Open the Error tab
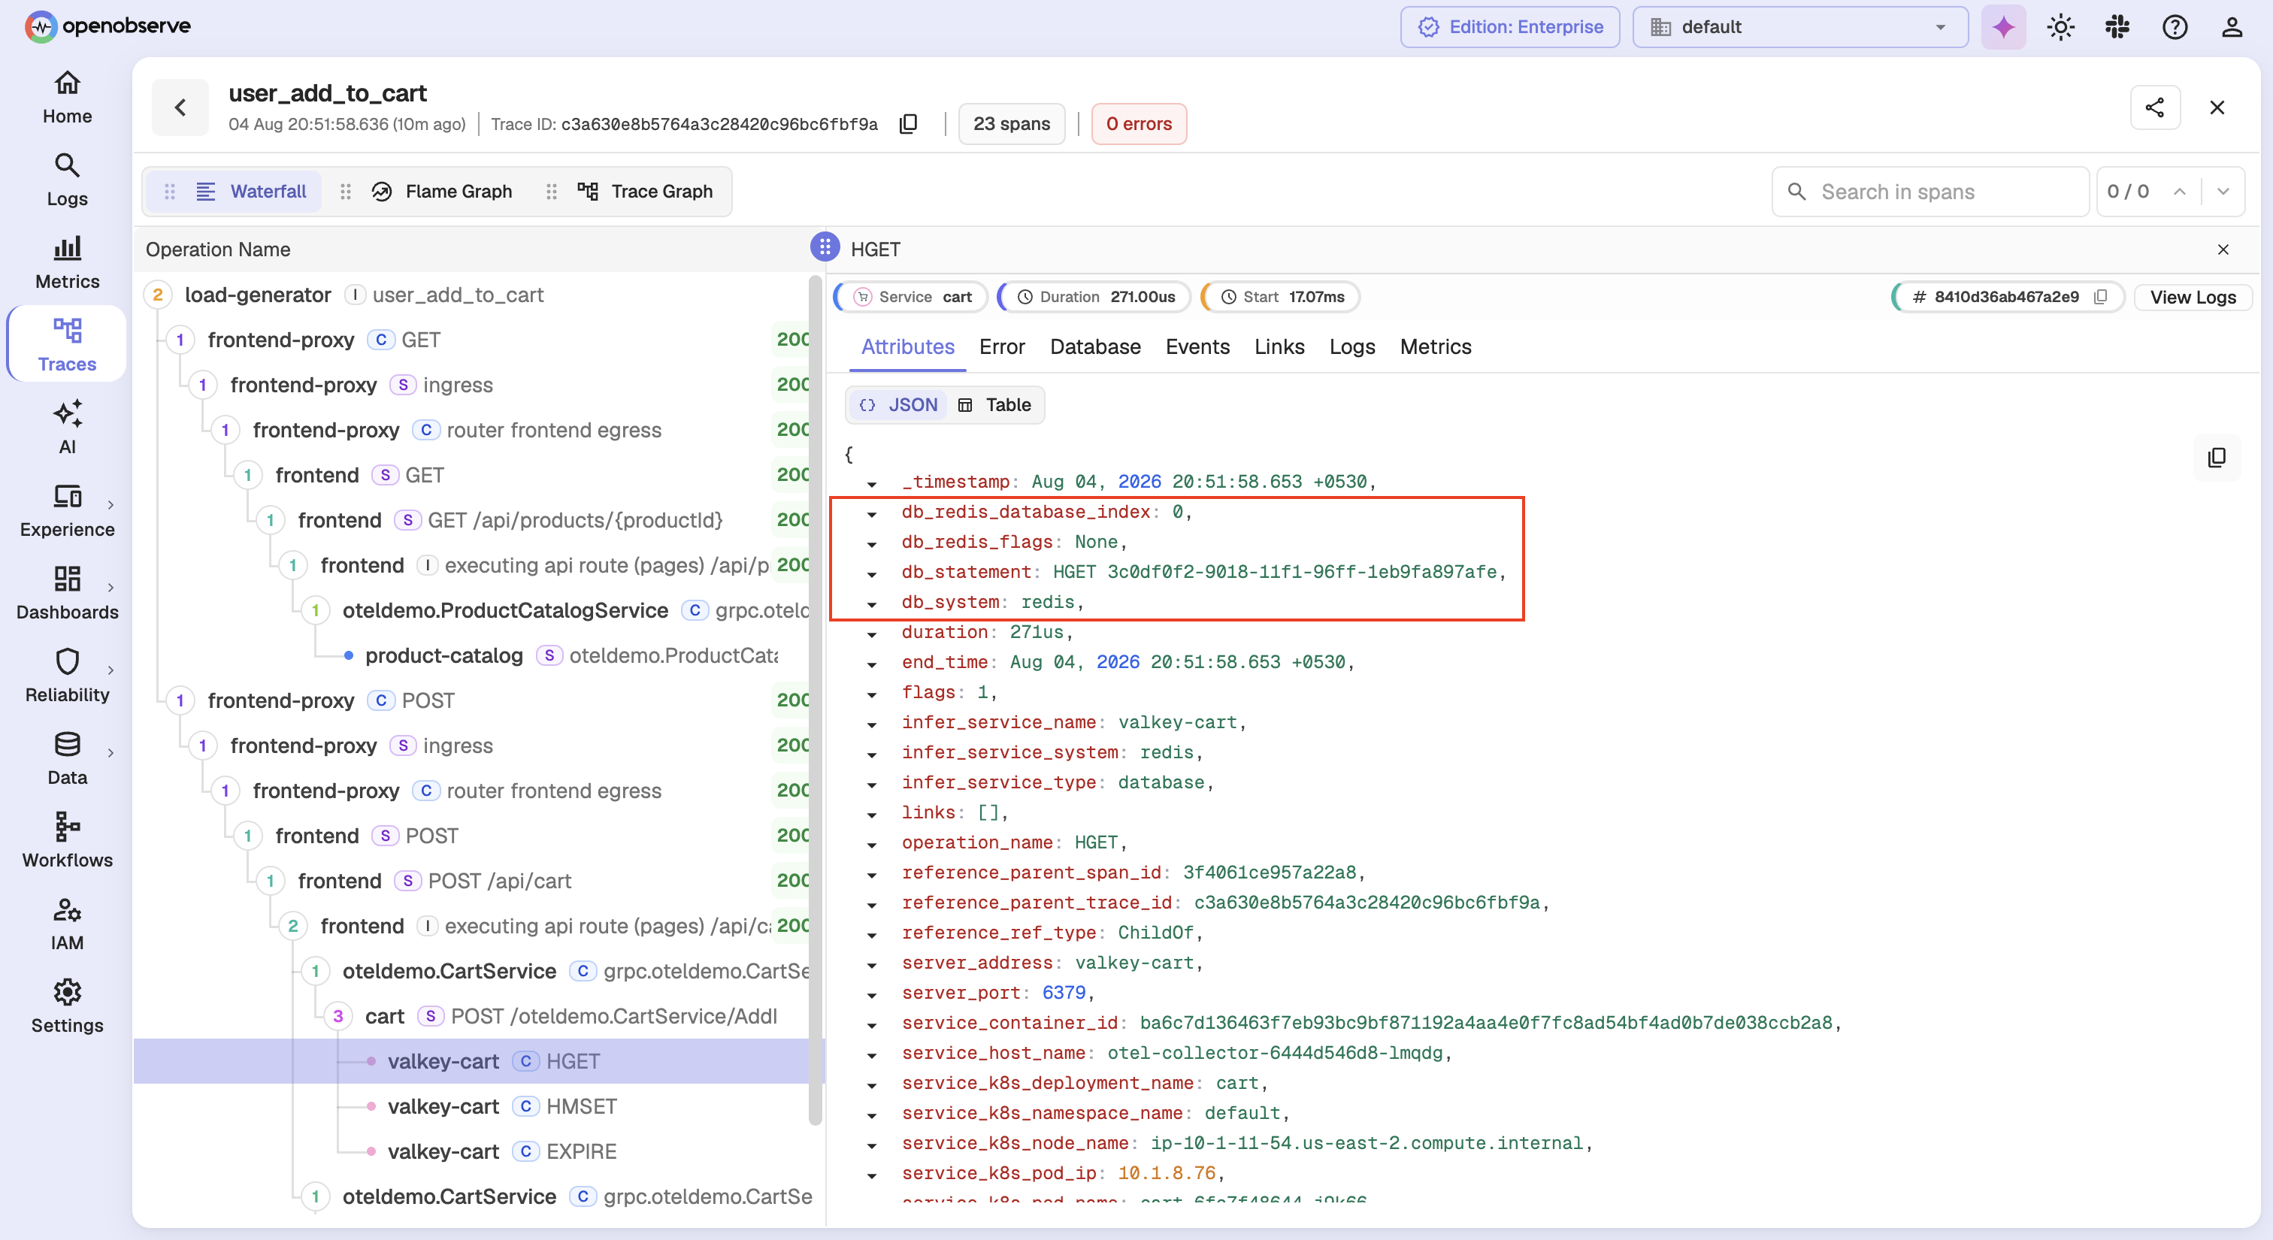The width and height of the screenshot is (2273, 1240). [x=1001, y=346]
